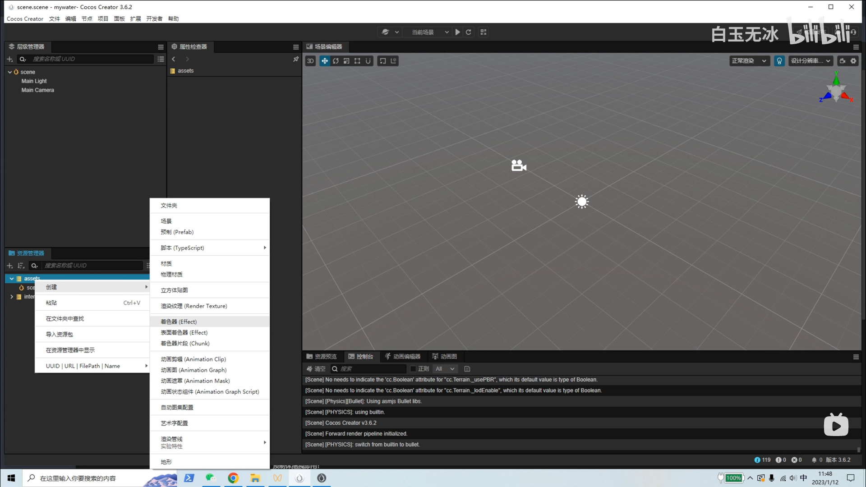Switch to the 动画编辑器 tab
The width and height of the screenshot is (866, 487).
[403, 356]
